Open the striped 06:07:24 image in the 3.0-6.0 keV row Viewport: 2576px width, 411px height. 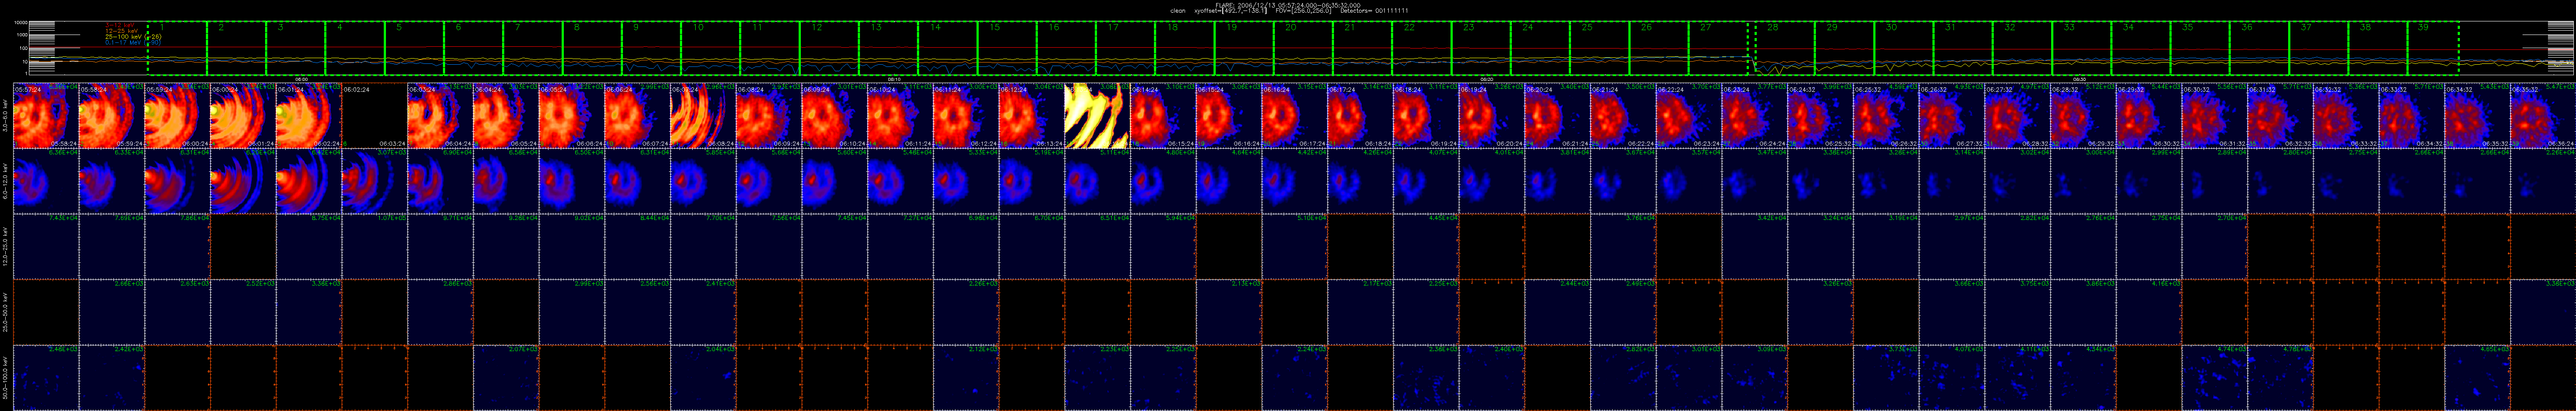click(x=703, y=116)
